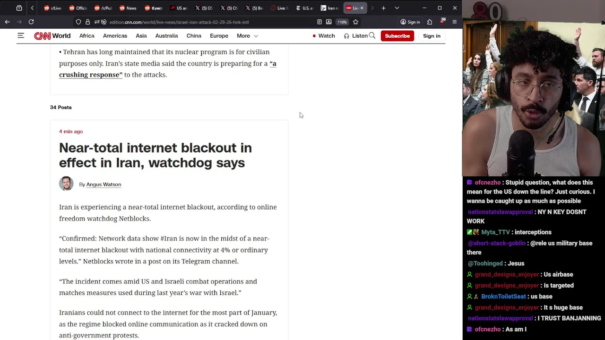
Task: Click chat username @short-stack-goblin
Action: coord(496,243)
